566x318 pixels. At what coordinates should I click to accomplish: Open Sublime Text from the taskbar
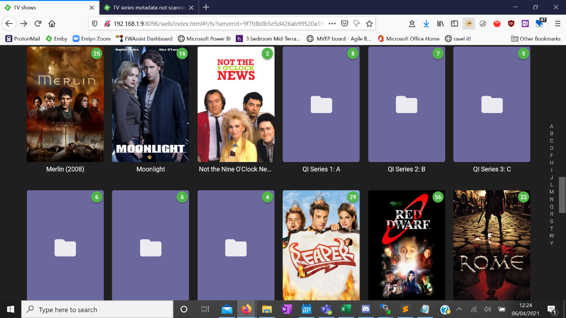coord(405,310)
